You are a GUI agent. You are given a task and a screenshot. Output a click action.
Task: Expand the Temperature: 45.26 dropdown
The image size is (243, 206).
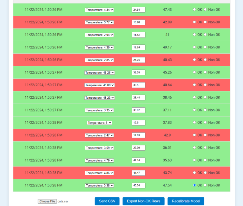tap(99, 73)
